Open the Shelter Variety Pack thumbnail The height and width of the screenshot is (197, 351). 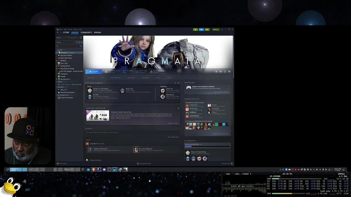pyautogui.click(x=98, y=115)
